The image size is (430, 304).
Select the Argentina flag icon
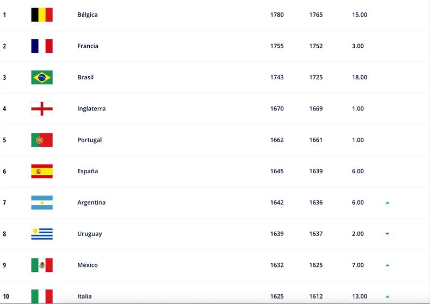pos(42,203)
